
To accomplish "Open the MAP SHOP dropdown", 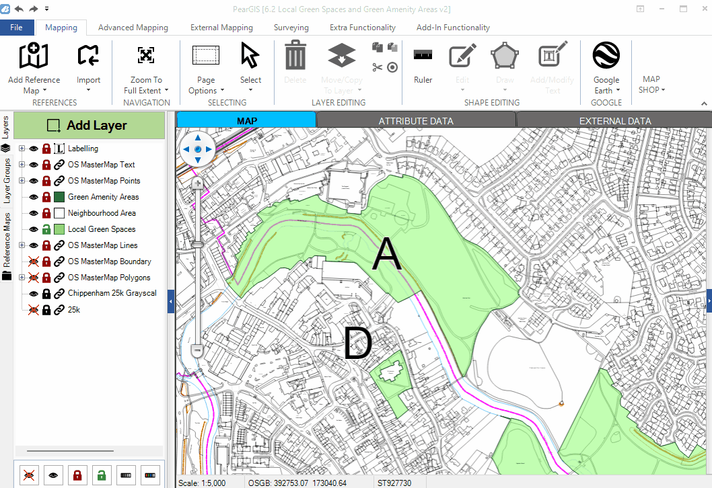I will pyautogui.click(x=651, y=84).
